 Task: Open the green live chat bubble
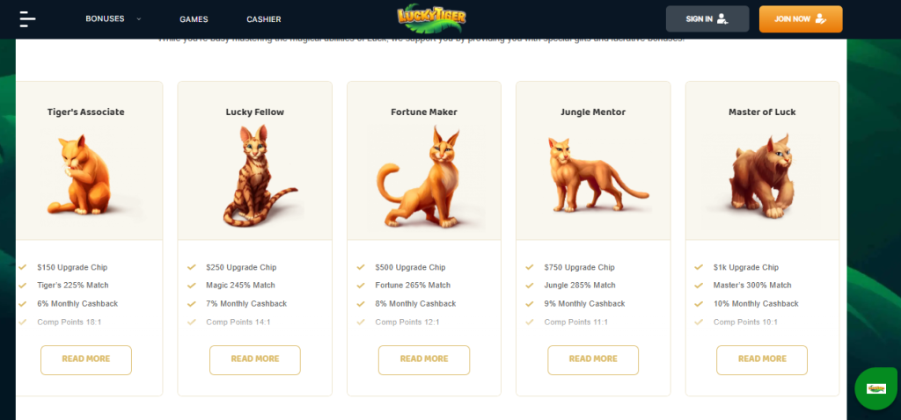tap(875, 388)
